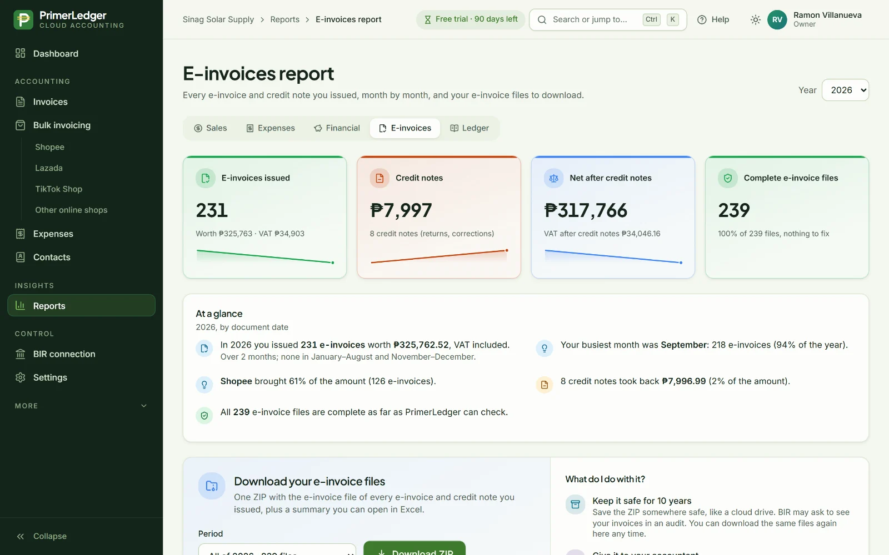Open the Year 2026 dropdown
The width and height of the screenshot is (889, 555).
tap(845, 90)
